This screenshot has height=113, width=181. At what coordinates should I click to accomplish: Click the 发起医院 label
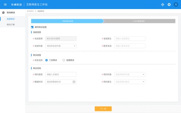point(39,39)
